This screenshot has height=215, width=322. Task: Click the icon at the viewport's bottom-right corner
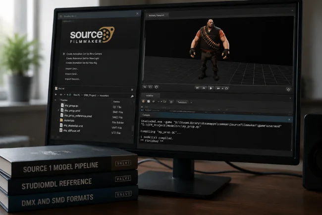tap(288, 89)
